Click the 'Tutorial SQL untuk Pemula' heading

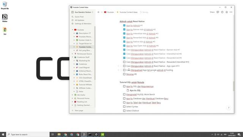132,82
